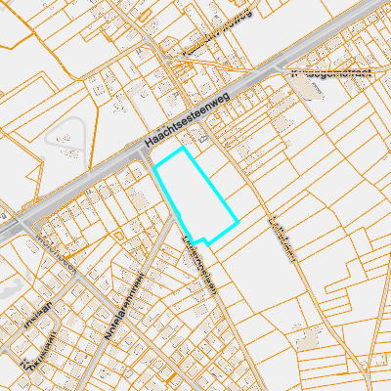
Task: Click the Haachtsesteenweg road label
Action: 187,120
